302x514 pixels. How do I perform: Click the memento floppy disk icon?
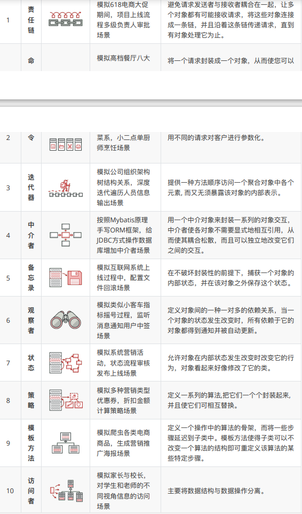point(66,277)
